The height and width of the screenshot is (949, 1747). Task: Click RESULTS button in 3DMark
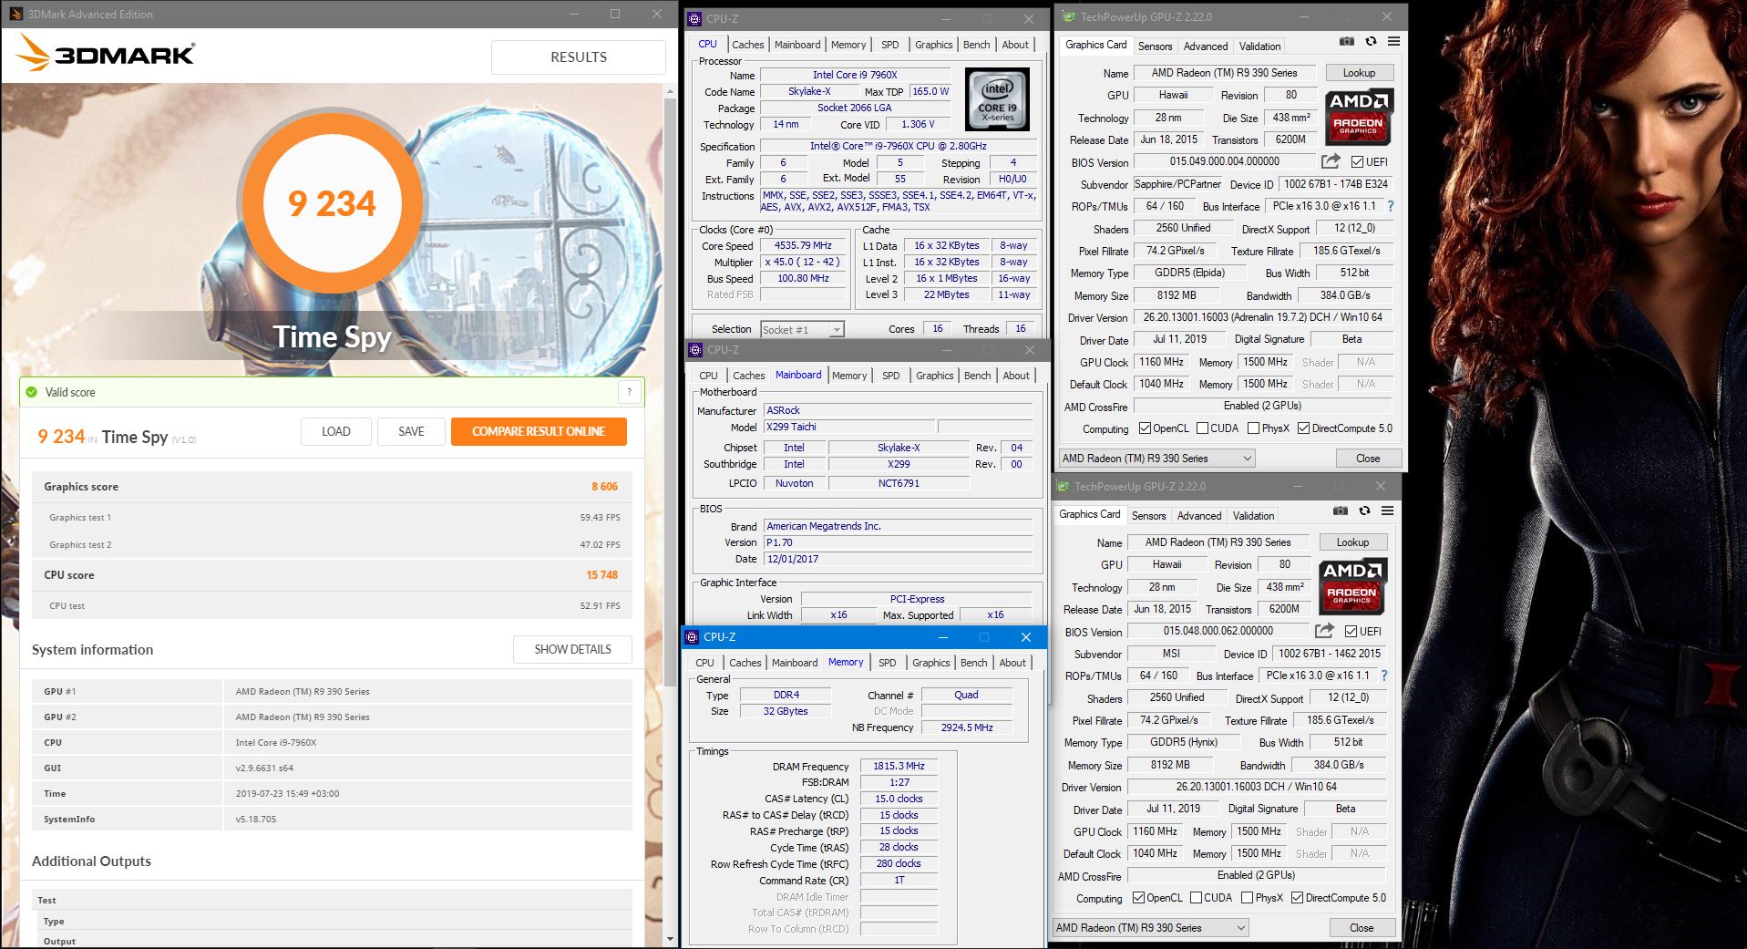(x=579, y=57)
